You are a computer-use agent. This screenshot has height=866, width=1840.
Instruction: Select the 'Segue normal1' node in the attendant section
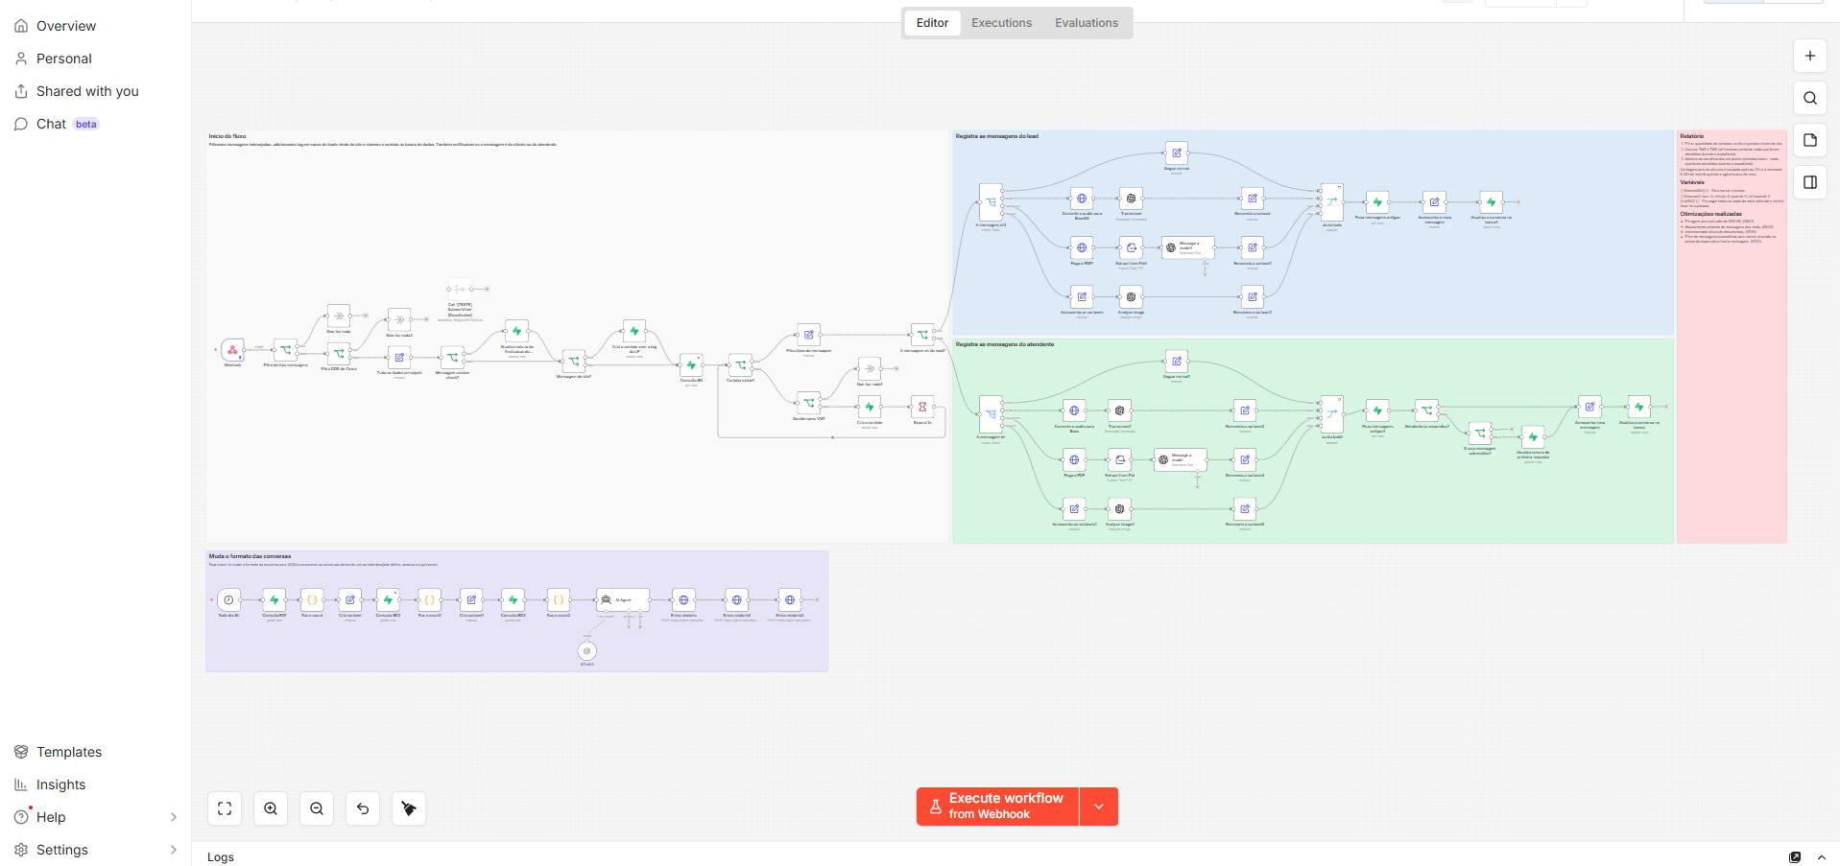1177,362
